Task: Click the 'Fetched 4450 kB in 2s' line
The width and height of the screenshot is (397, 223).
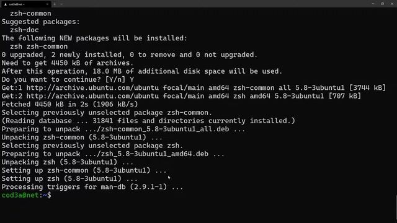Action: click(69, 104)
